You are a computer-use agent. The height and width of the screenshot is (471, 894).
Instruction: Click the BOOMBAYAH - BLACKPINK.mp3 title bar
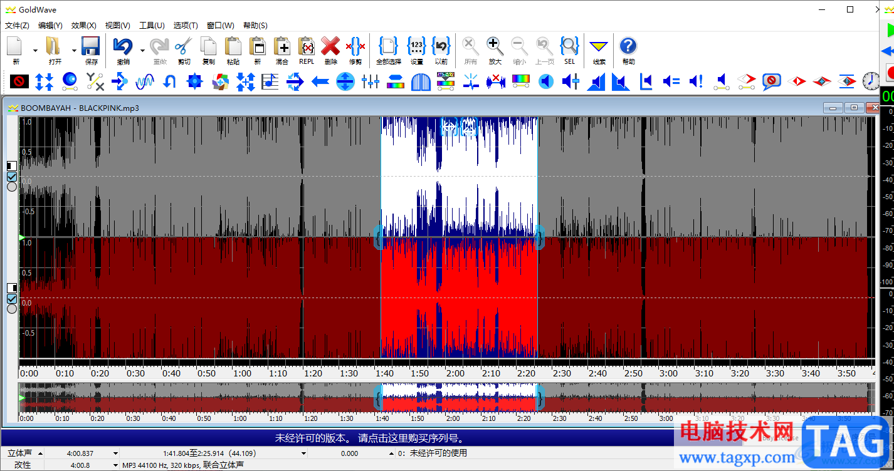pyautogui.click(x=80, y=108)
